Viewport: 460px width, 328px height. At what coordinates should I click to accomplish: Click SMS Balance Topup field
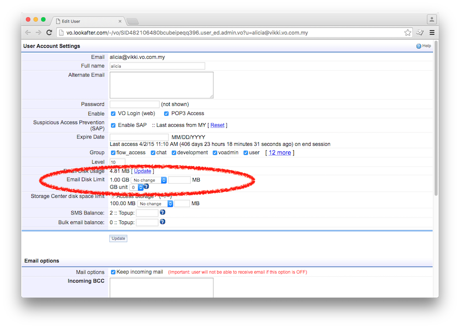point(147,213)
